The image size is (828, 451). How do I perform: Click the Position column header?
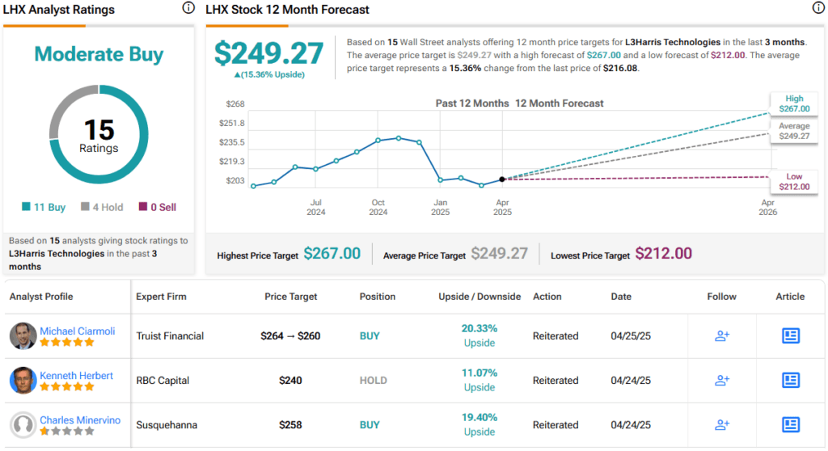(378, 297)
